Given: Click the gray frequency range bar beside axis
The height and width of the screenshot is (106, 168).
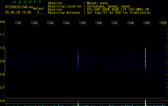Looking at the screenshot, I should coord(5,61).
